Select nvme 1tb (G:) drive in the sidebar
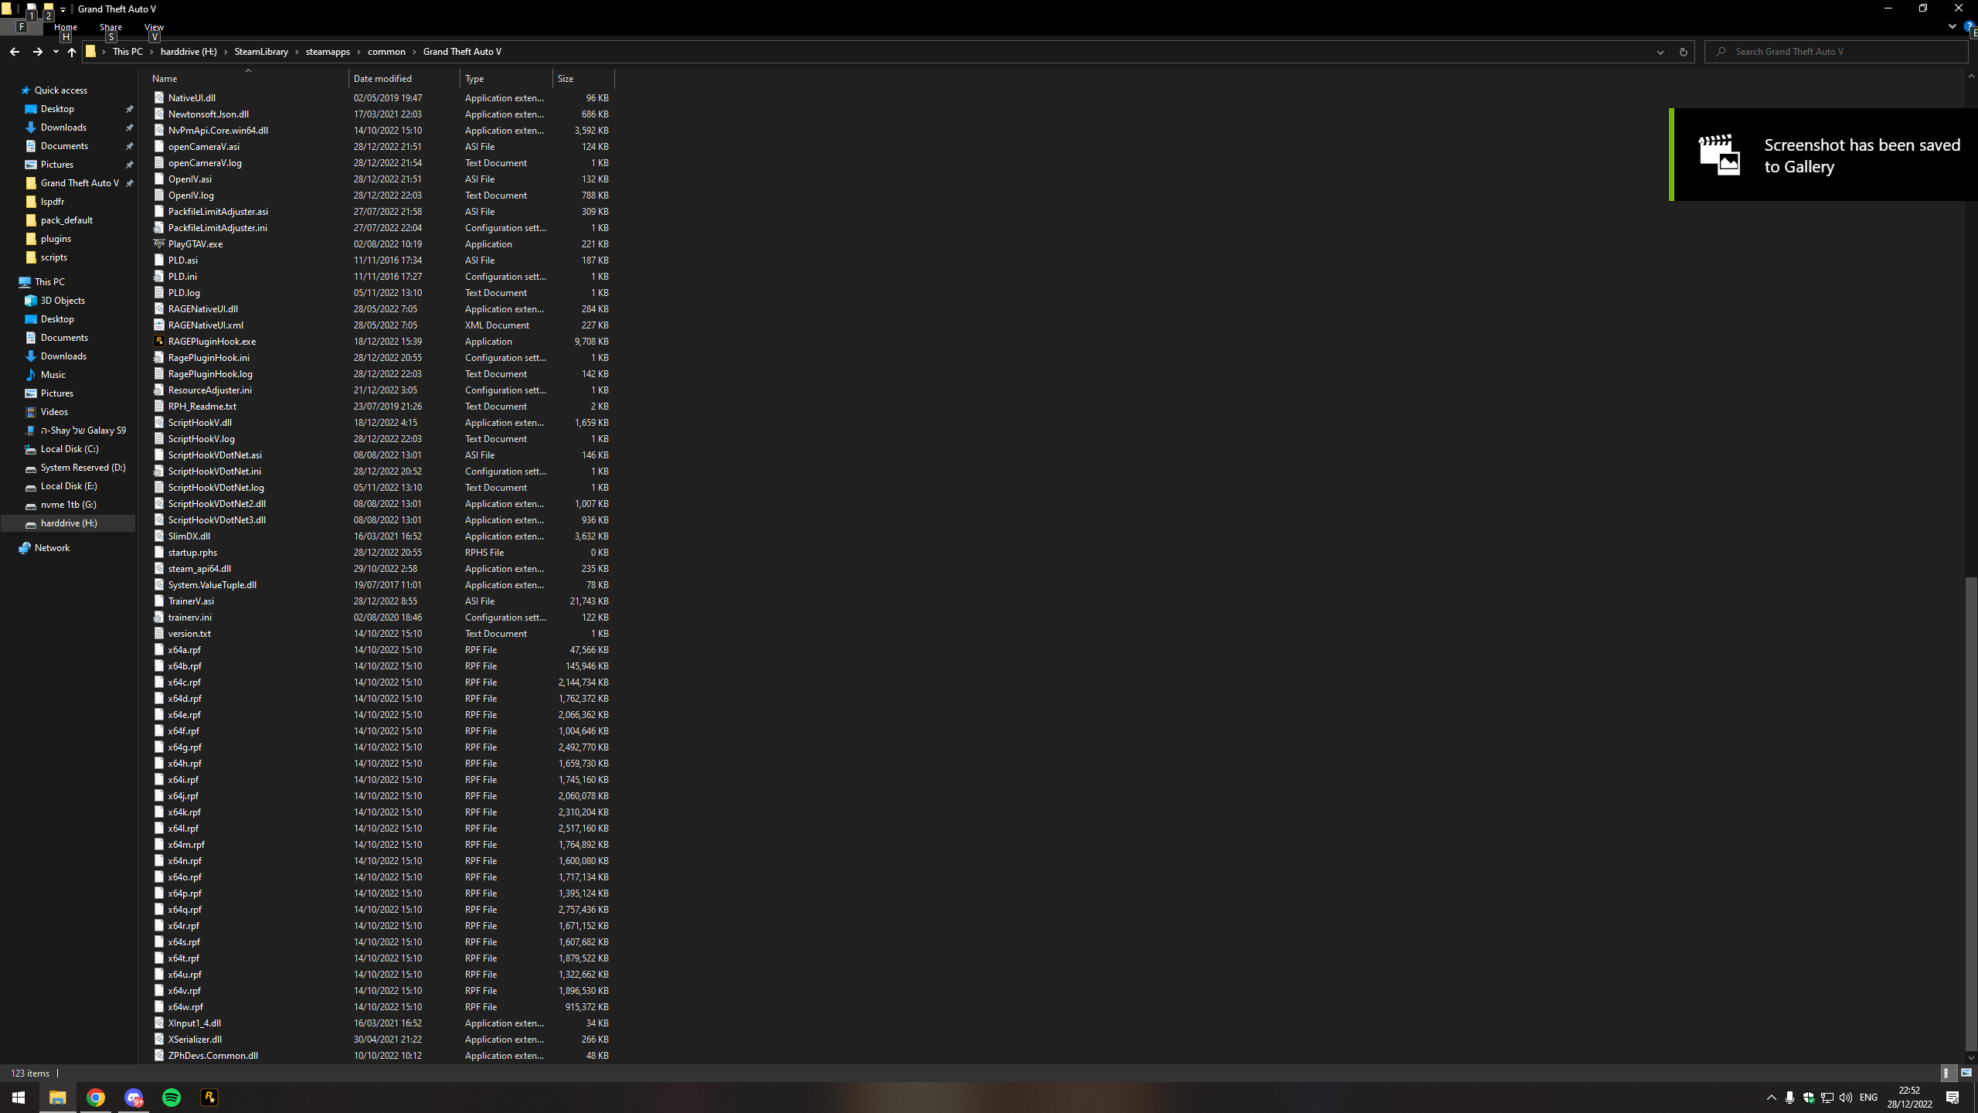Image resolution: width=1978 pixels, height=1113 pixels. point(68,505)
